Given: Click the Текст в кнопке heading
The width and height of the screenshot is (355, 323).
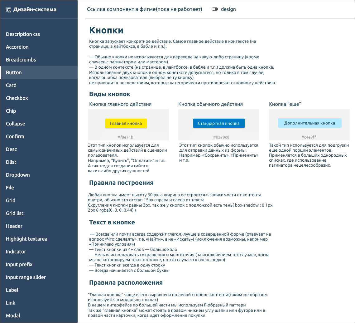Looking at the screenshot, I should [x=112, y=223].
